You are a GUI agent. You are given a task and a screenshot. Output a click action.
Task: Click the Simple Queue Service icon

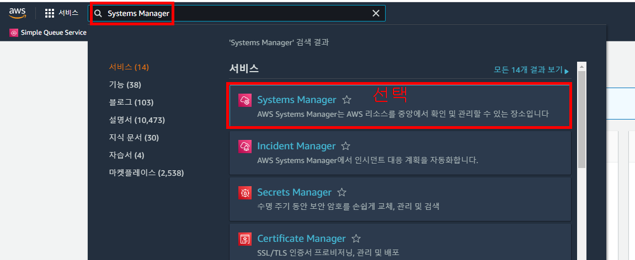pyautogui.click(x=14, y=33)
